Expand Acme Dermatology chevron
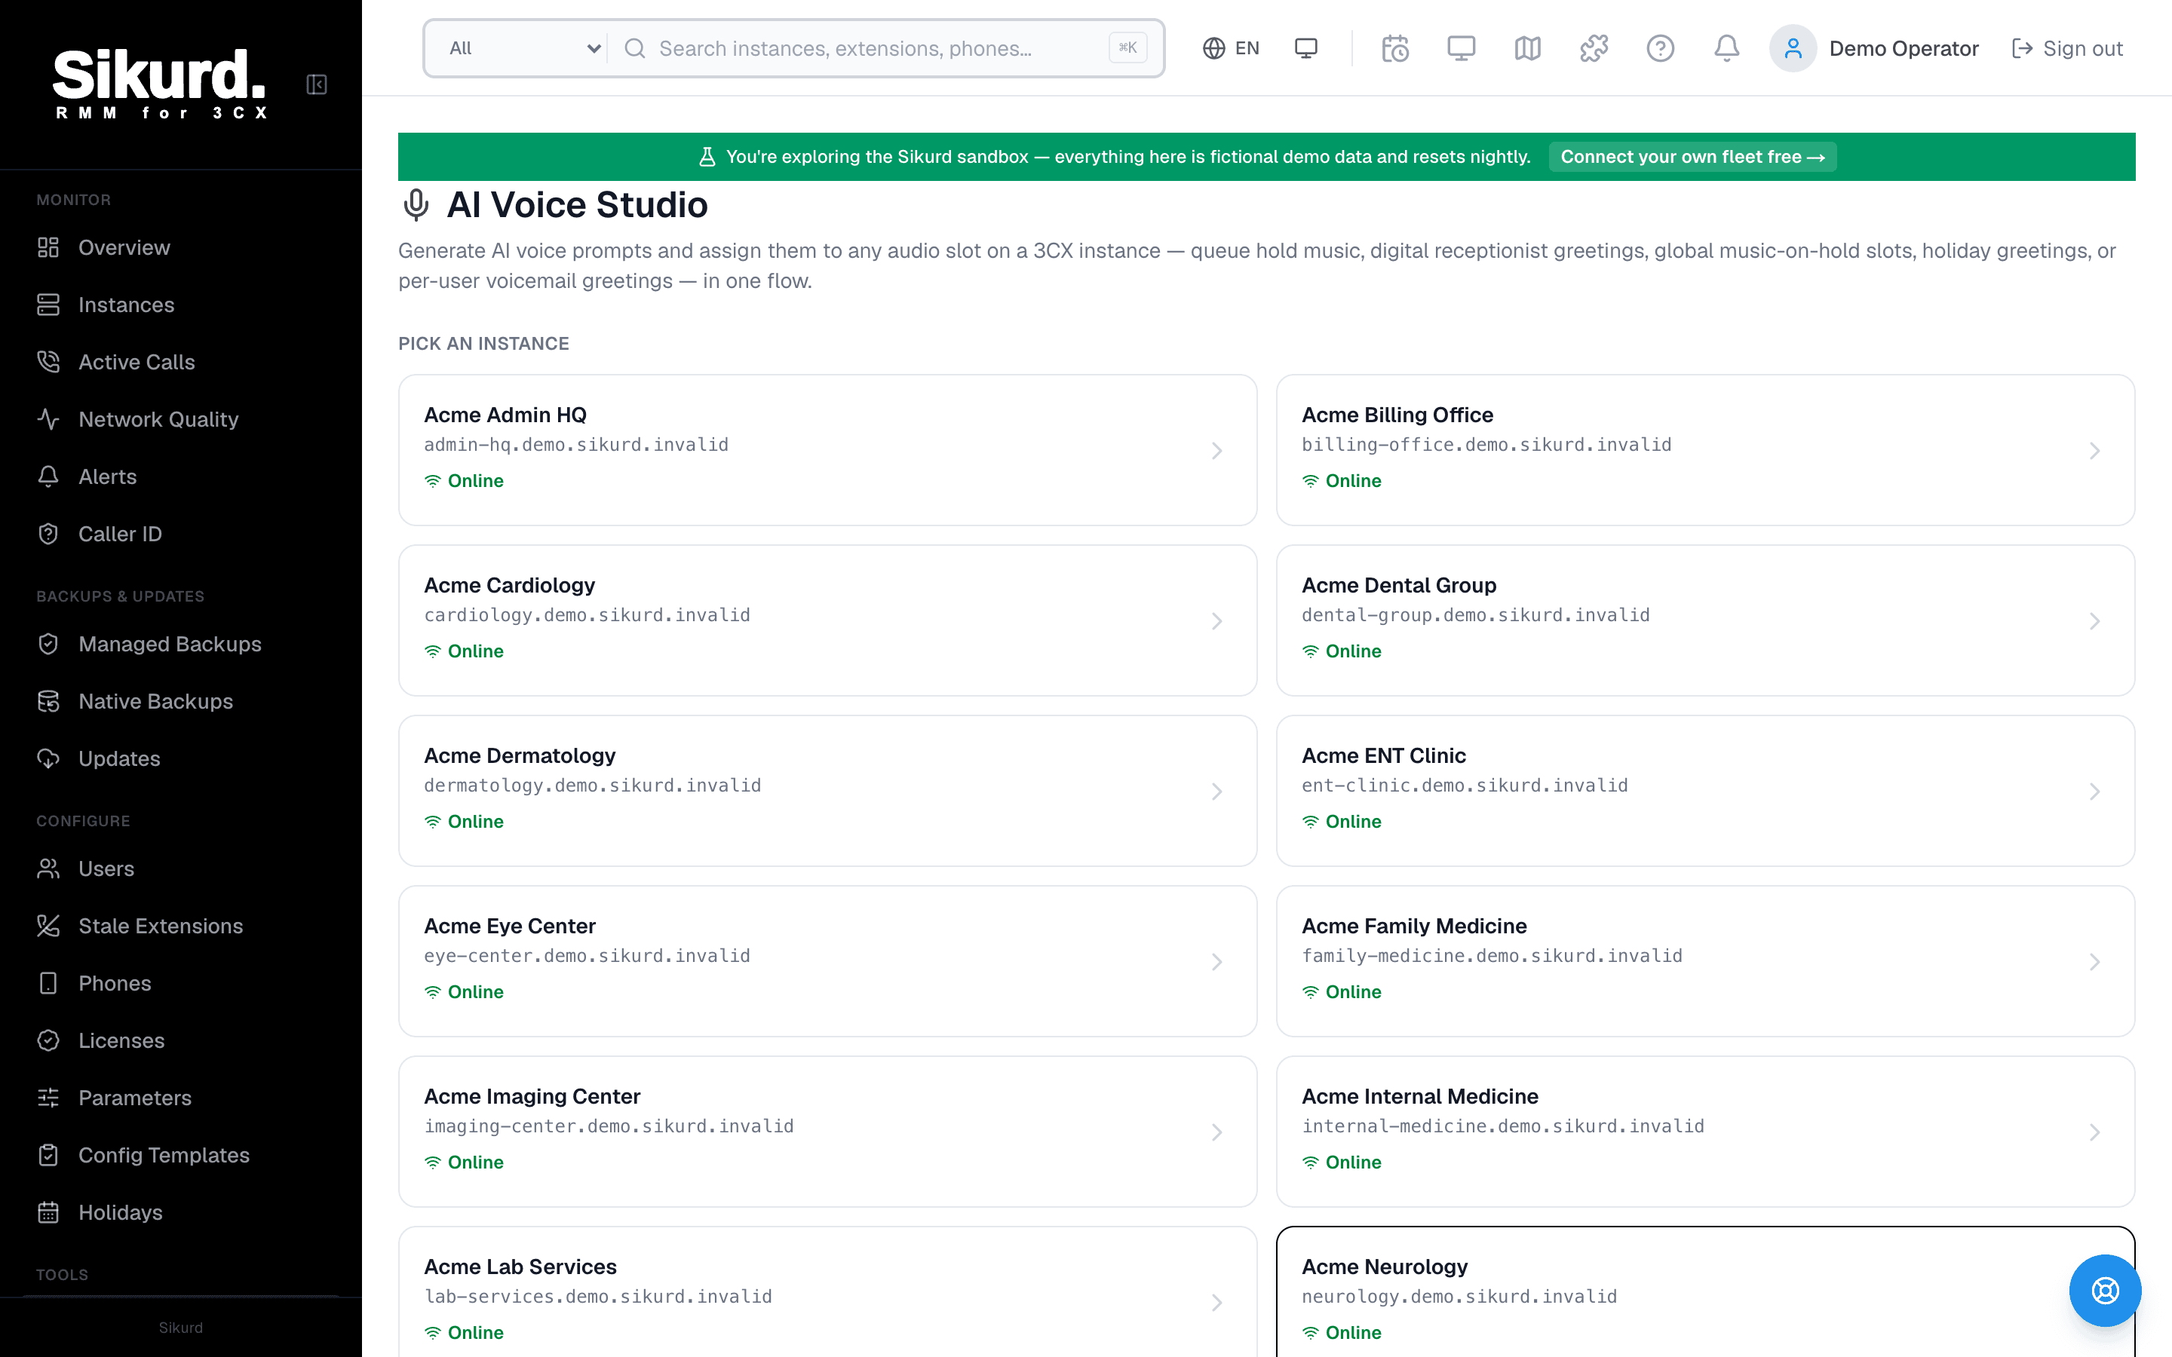The height and width of the screenshot is (1357, 2172). coord(1216,792)
